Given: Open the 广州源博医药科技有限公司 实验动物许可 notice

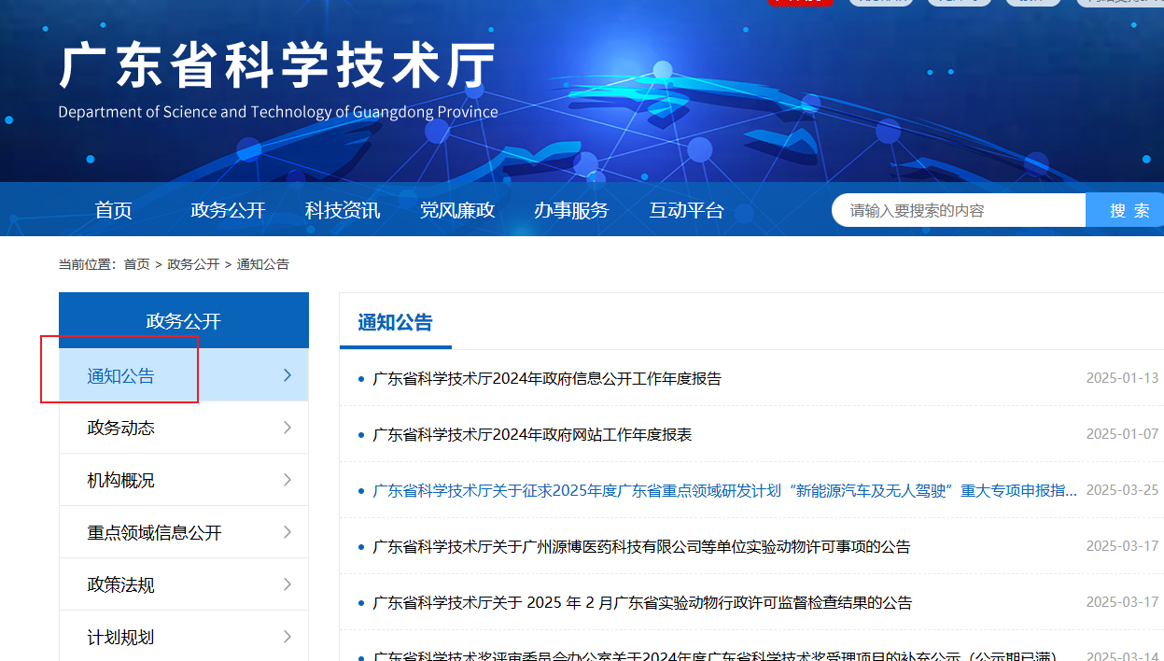Looking at the screenshot, I should coord(641,546).
